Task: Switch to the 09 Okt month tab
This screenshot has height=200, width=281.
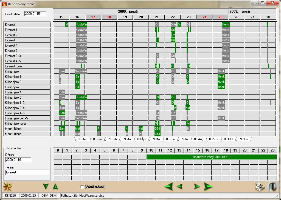Action: (228, 139)
